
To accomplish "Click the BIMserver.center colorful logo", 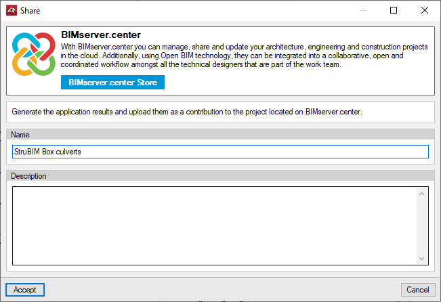I will tap(34, 54).
